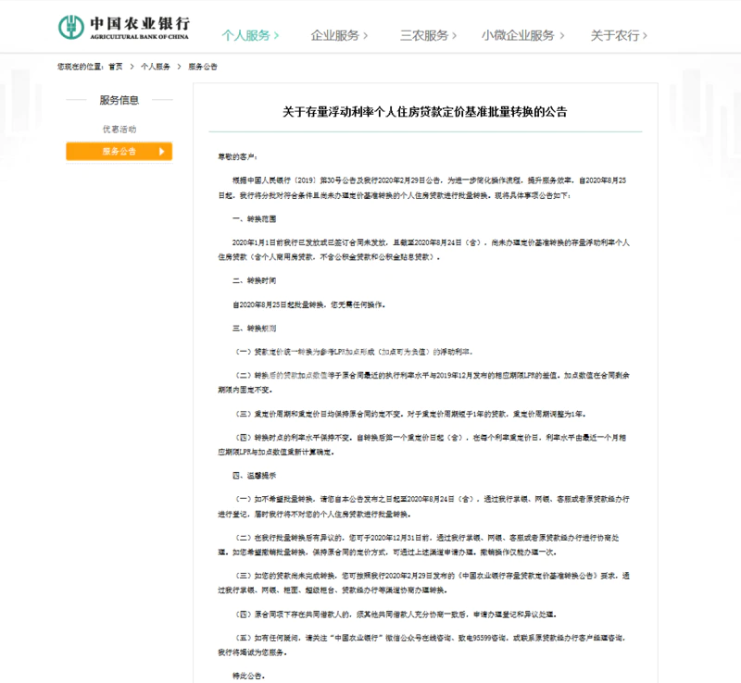Click the tip starting 在我行批量转换后有异议的
This screenshot has height=683, width=741.
click(x=419, y=544)
